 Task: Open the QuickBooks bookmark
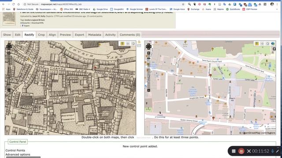click(x=233, y=9)
